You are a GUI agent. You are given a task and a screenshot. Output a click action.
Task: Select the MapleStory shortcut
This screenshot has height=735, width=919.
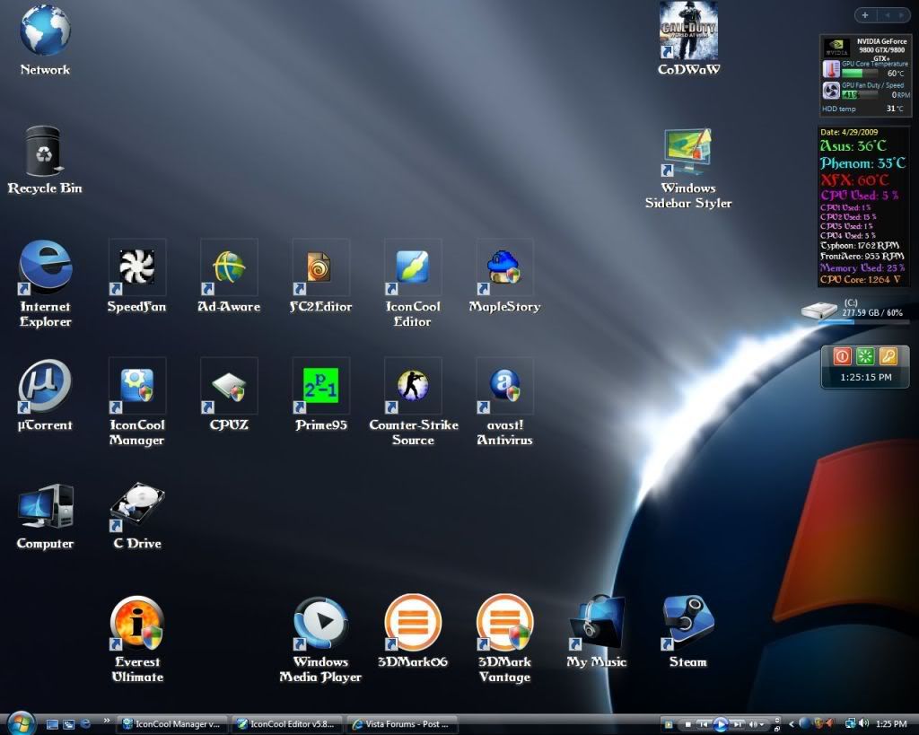coord(504,276)
